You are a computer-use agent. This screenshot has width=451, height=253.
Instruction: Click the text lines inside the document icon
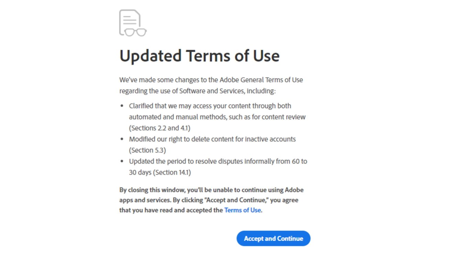(130, 20)
